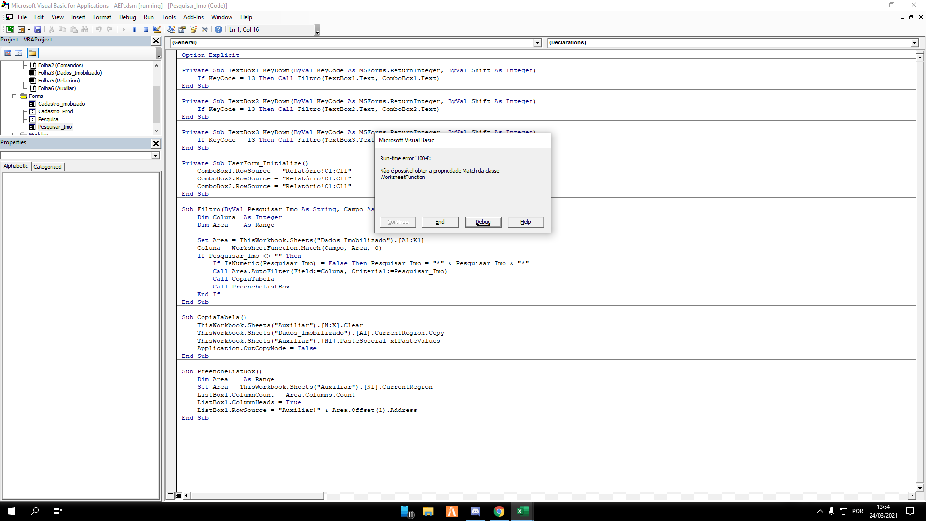The image size is (926, 521).
Task: Click the code window horizontal scrollbar track
Action: coord(615,495)
